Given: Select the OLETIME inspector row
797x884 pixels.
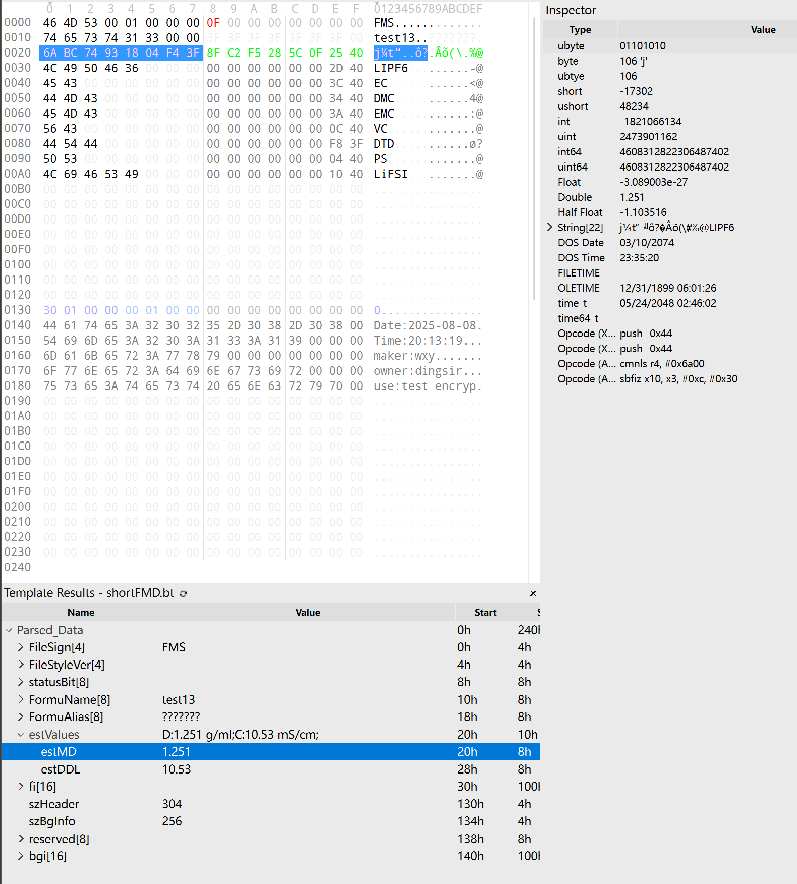Looking at the screenshot, I should coord(670,288).
